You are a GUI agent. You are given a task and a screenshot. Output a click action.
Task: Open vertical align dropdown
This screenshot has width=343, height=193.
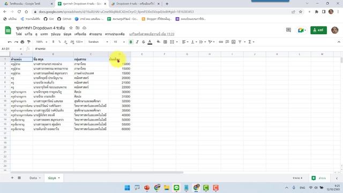point(194,42)
